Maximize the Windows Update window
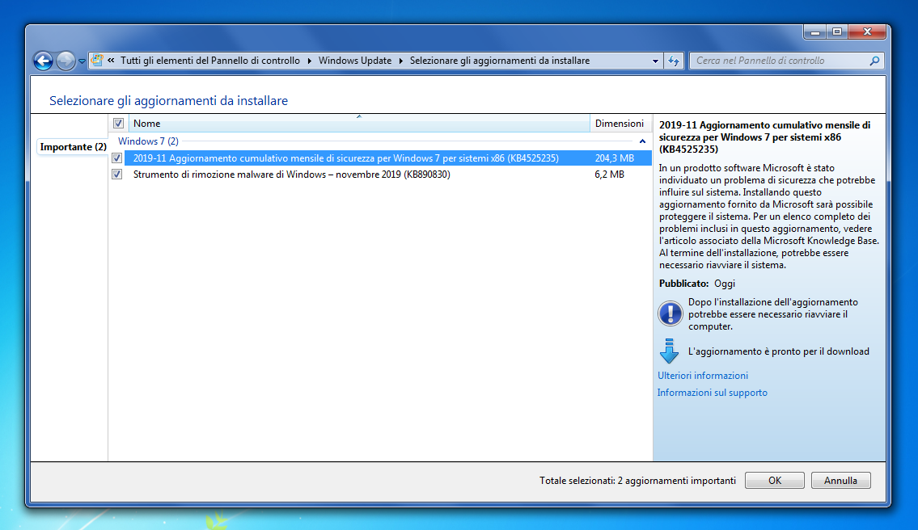 (x=837, y=32)
